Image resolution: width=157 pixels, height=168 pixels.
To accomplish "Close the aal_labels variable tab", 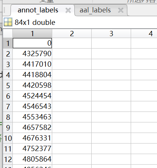I will coord(121,10).
